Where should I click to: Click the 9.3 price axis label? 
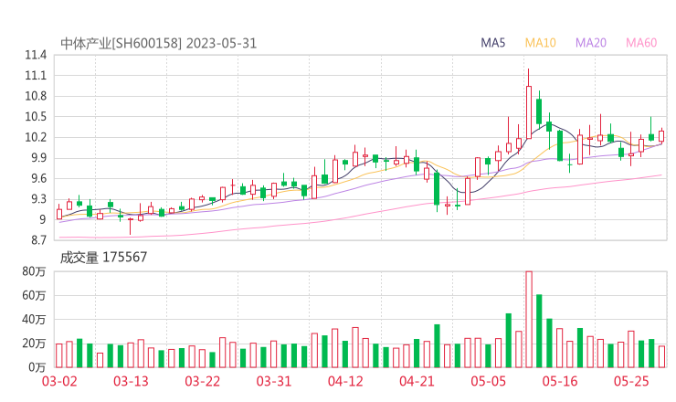click(x=38, y=199)
